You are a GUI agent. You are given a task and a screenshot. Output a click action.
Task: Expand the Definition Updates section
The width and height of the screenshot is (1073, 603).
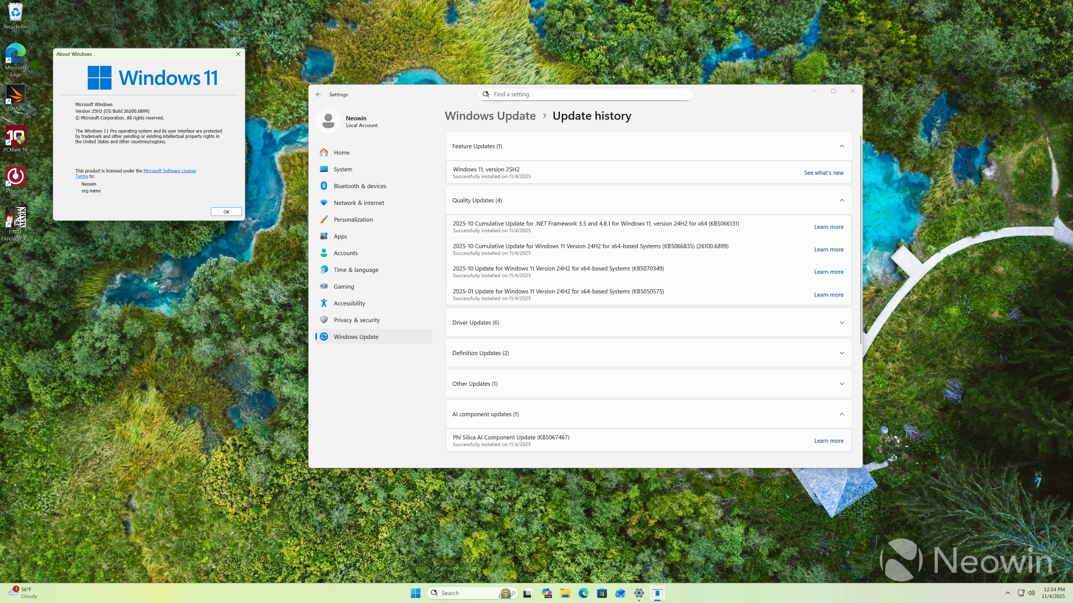842,353
